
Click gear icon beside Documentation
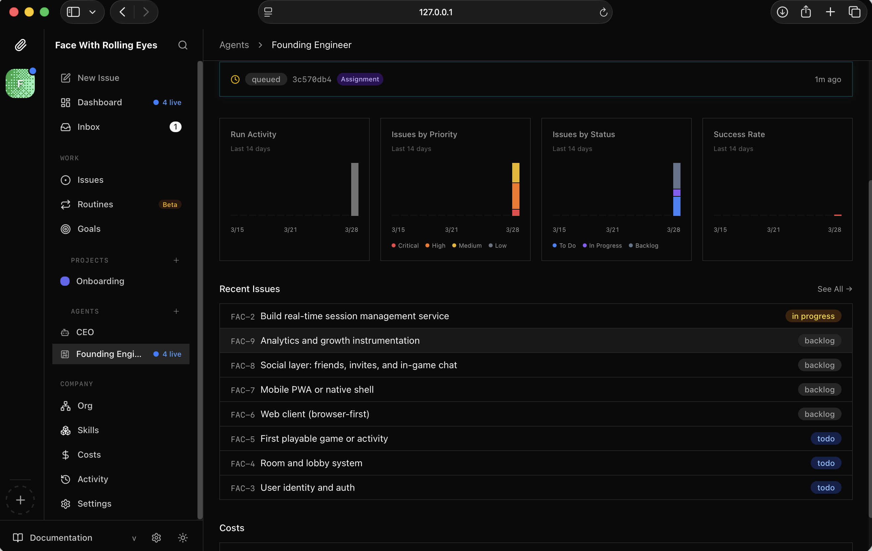click(x=156, y=538)
